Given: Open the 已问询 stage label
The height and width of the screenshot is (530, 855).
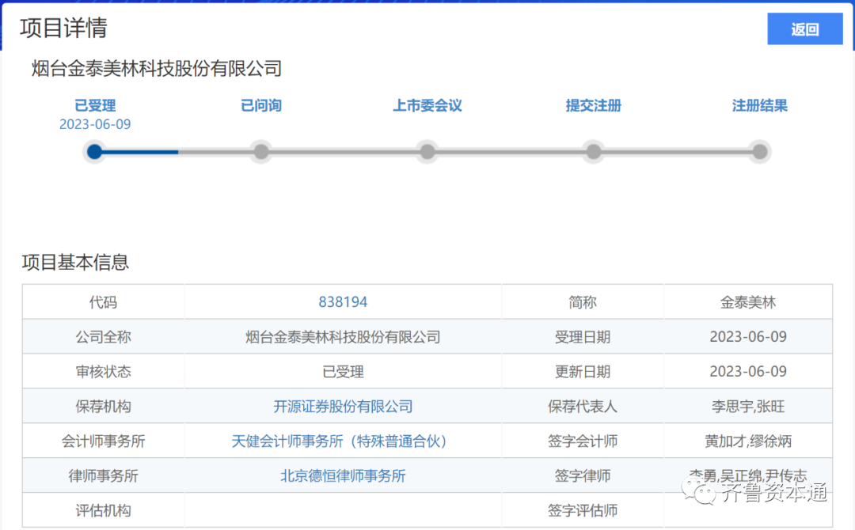Looking at the screenshot, I should tap(261, 105).
